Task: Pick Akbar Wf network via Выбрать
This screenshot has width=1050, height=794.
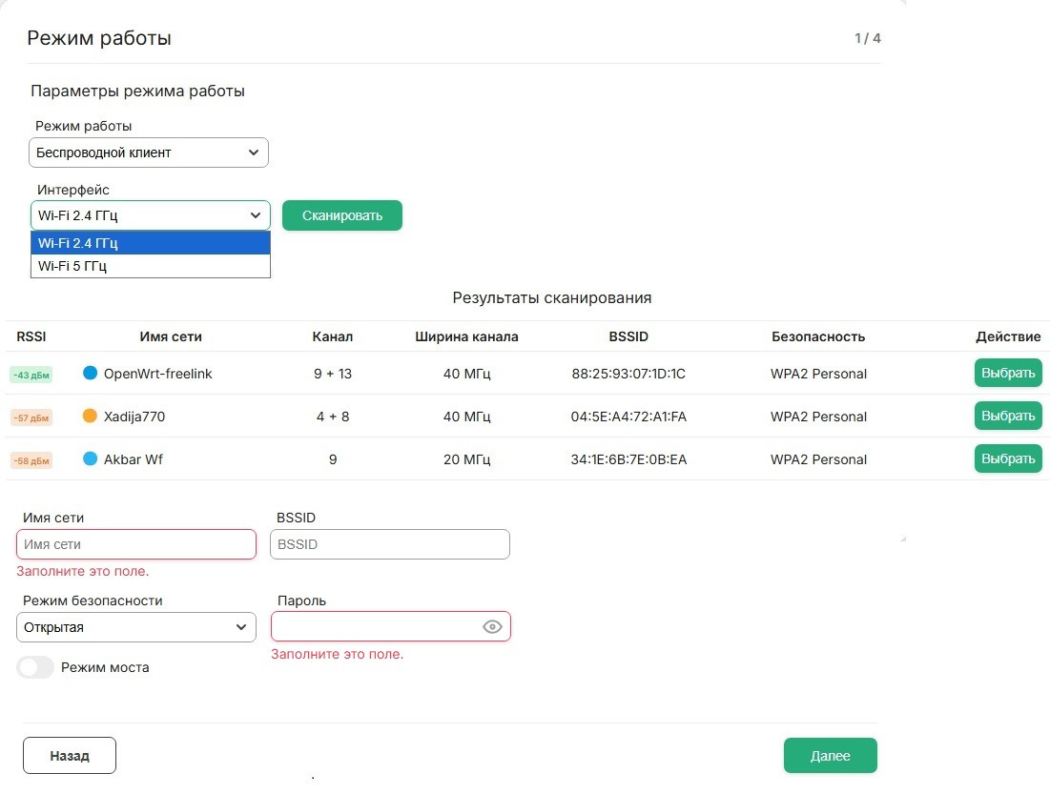Action: 1008,458
